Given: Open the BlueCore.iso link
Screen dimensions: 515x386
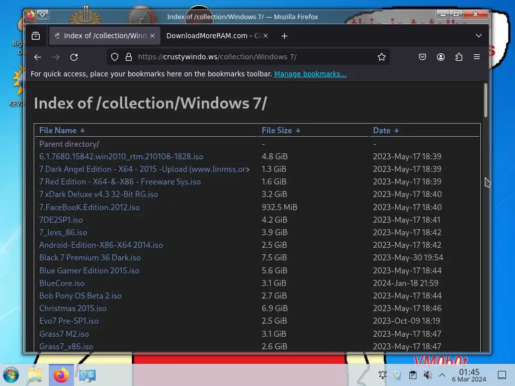Looking at the screenshot, I should click(x=62, y=283).
